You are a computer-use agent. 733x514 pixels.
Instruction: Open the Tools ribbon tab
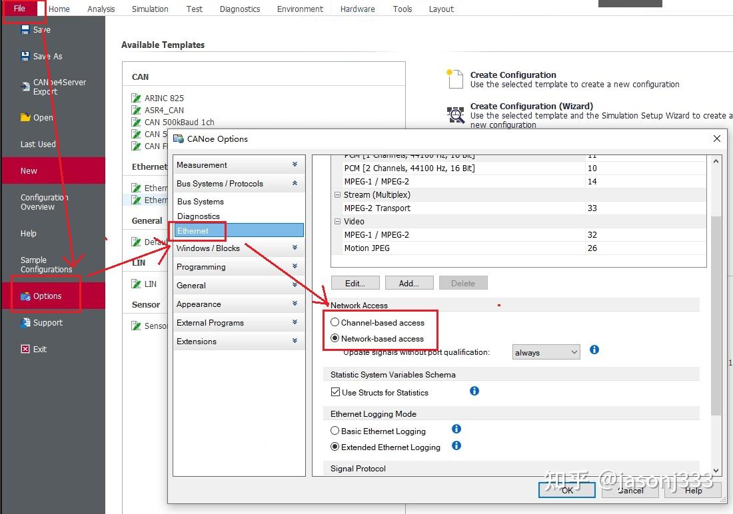[x=402, y=9]
